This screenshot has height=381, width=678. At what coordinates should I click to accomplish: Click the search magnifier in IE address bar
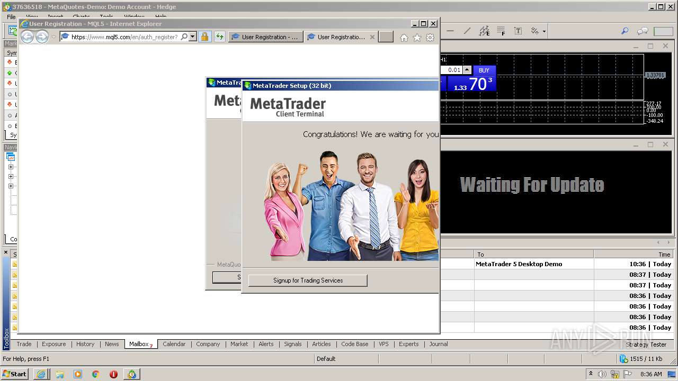pyautogui.click(x=184, y=37)
